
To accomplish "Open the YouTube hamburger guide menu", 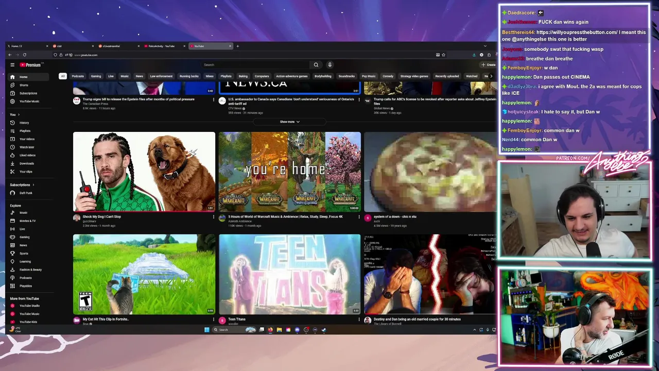I will (12, 65).
